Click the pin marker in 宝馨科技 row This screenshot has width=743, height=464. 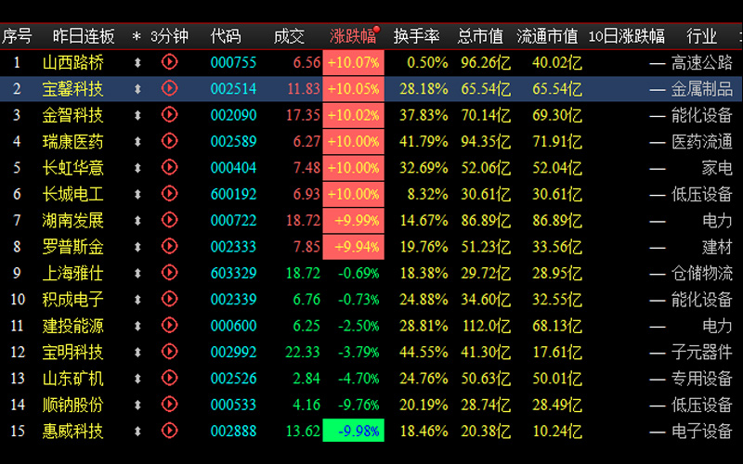(137, 89)
